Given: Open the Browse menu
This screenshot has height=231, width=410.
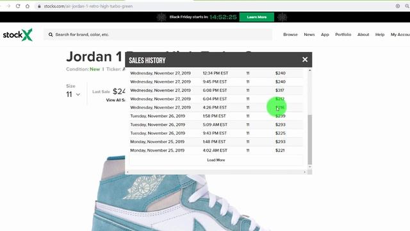Looking at the screenshot, I should pyautogui.click(x=290, y=35).
